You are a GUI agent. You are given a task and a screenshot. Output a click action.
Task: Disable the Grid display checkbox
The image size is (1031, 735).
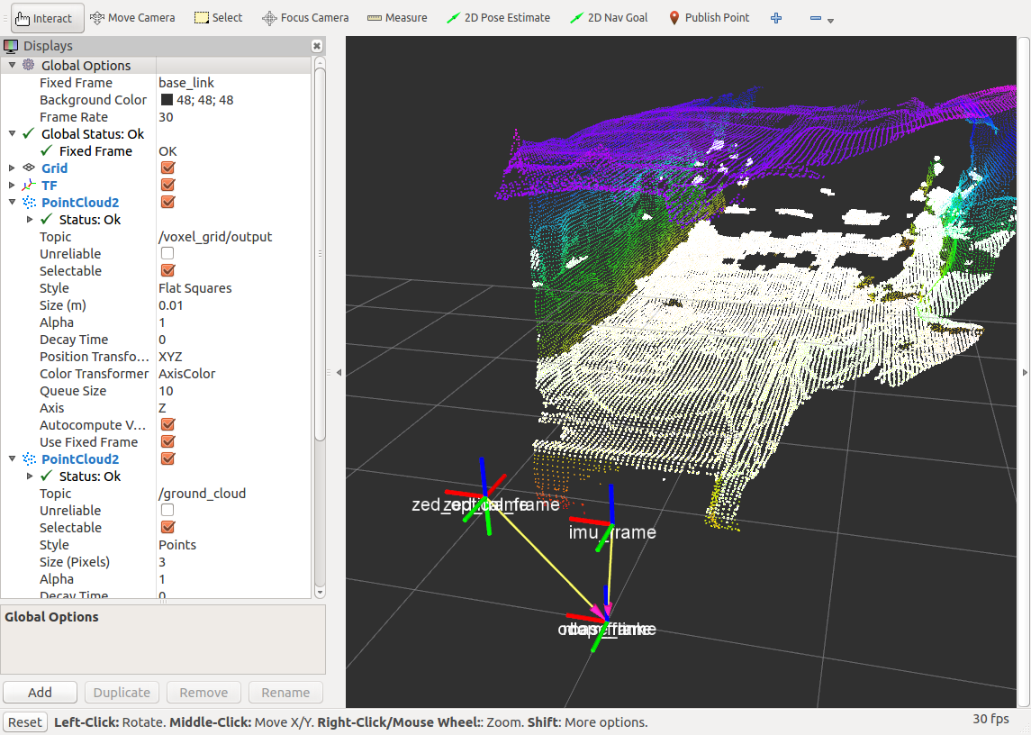click(x=167, y=168)
